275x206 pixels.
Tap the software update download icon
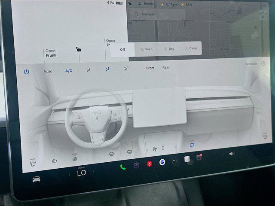tap(162, 4)
